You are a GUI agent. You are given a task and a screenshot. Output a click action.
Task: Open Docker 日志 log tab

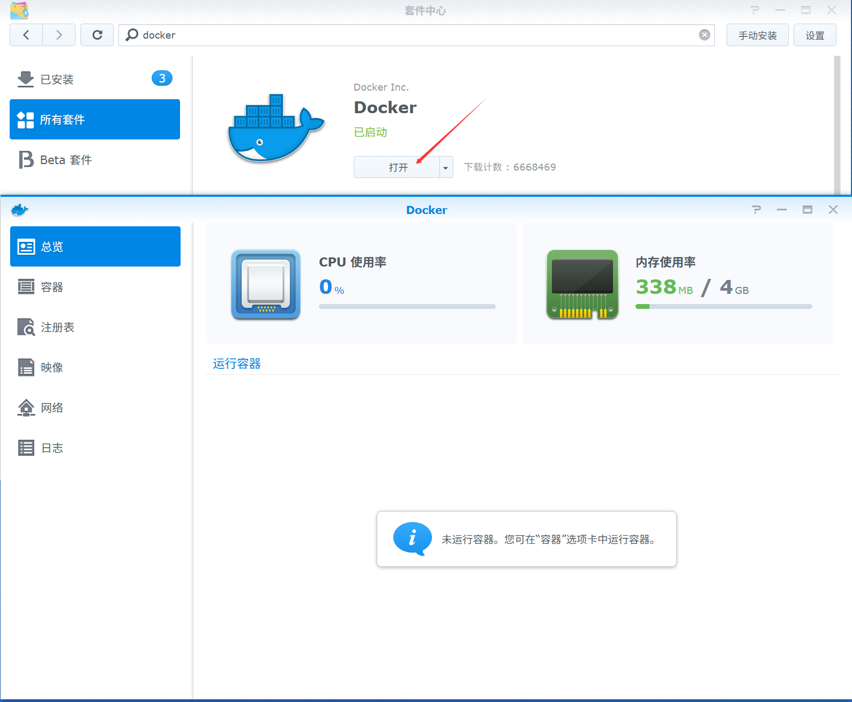coord(95,447)
